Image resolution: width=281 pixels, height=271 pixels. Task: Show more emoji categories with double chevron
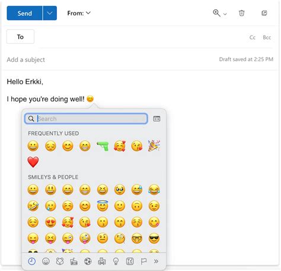point(156,262)
